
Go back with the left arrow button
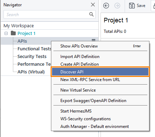[x=106, y=6]
